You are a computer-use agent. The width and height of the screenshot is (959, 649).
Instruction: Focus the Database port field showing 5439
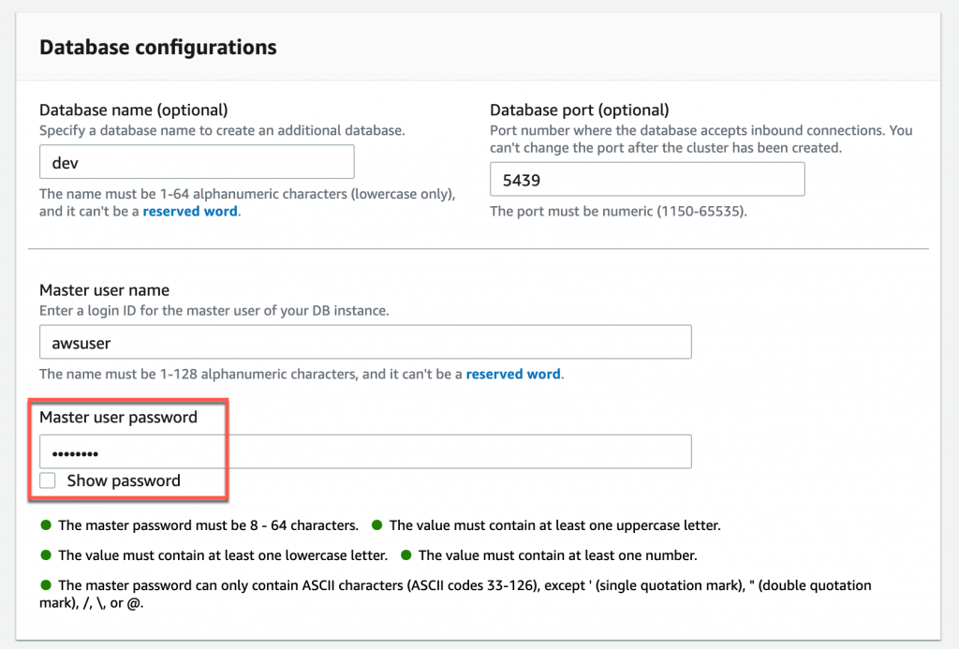click(x=647, y=179)
